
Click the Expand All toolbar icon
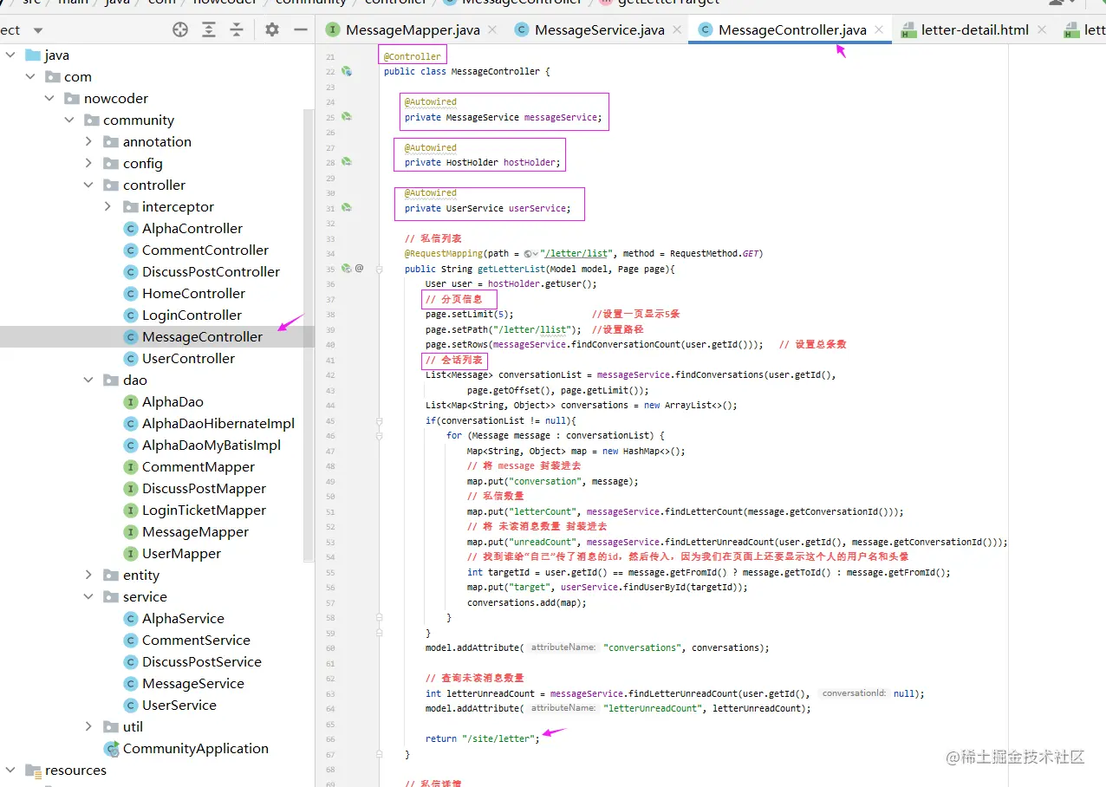click(x=209, y=29)
